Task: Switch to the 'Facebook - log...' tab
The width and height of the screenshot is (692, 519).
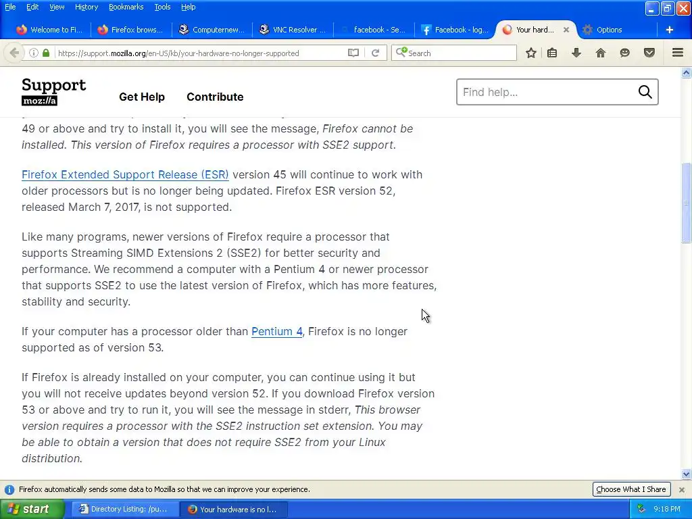Action: [455, 30]
